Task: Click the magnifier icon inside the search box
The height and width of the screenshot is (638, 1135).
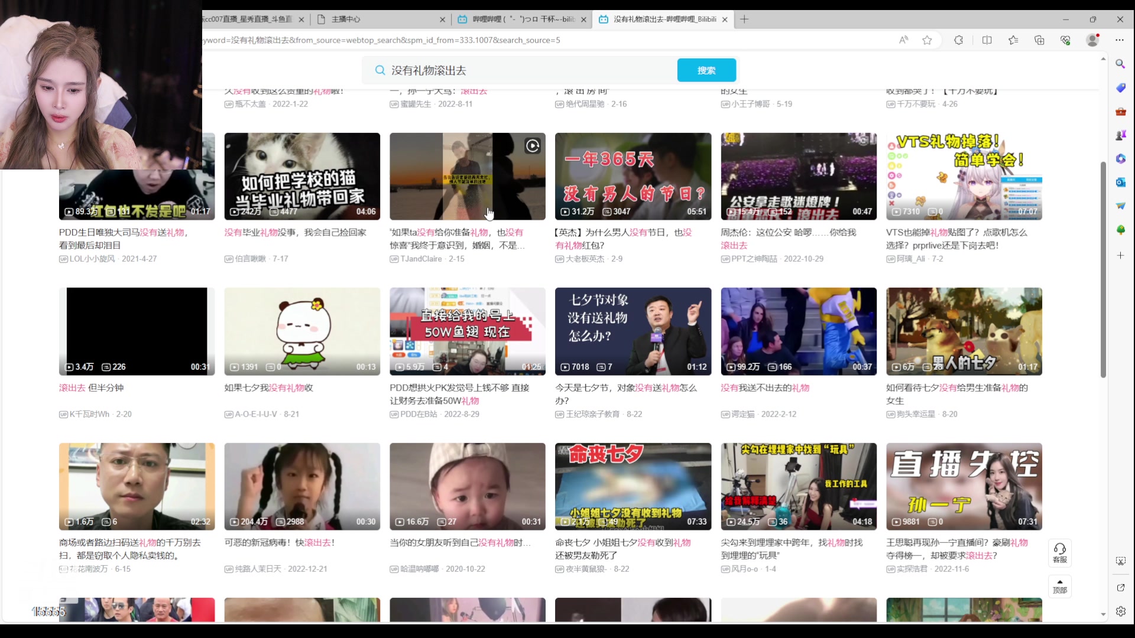Action: coord(380,70)
